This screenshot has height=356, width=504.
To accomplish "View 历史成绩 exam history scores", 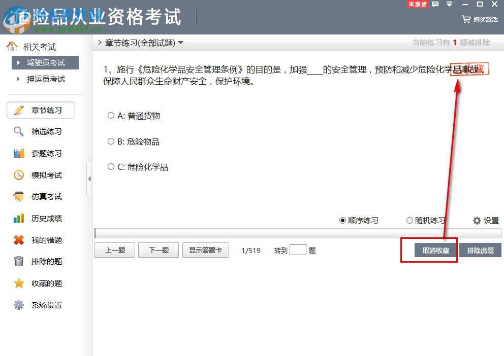I will [42, 218].
